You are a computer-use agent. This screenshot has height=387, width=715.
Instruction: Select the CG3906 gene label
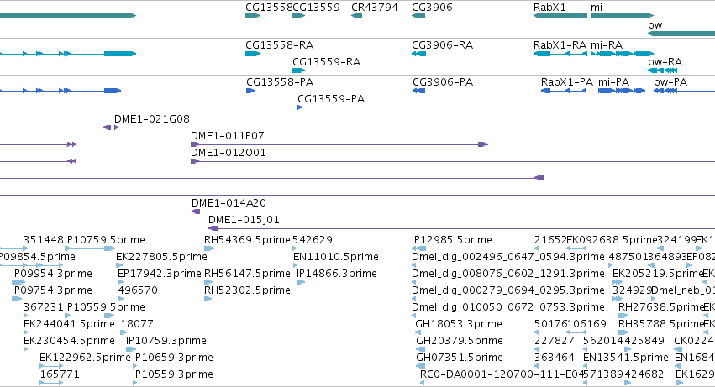pos(432,8)
